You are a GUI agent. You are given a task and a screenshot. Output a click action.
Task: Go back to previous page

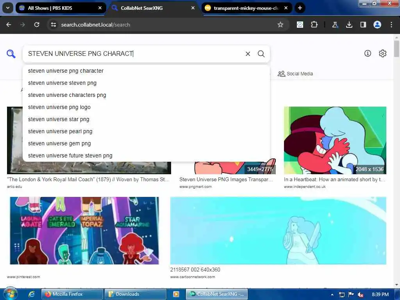point(9,25)
